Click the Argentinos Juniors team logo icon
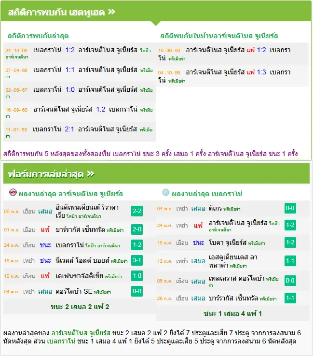The width and height of the screenshot is (313, 356). point(13,192)
